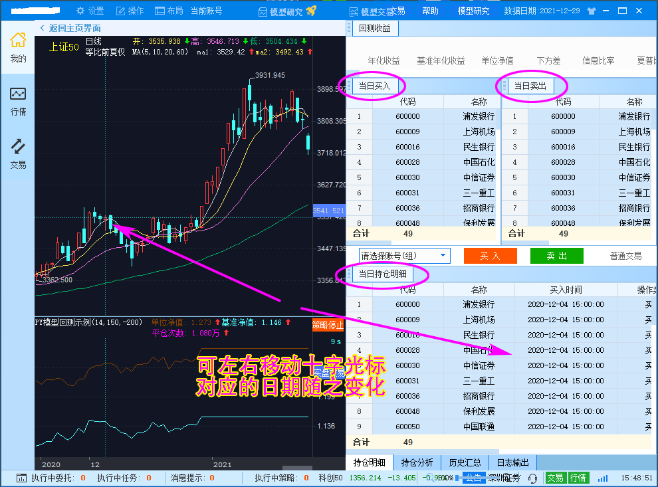The image size is (658, 487).
Task: Open the 请选择账号(组) account dropdown
Action: coord(404,256)
